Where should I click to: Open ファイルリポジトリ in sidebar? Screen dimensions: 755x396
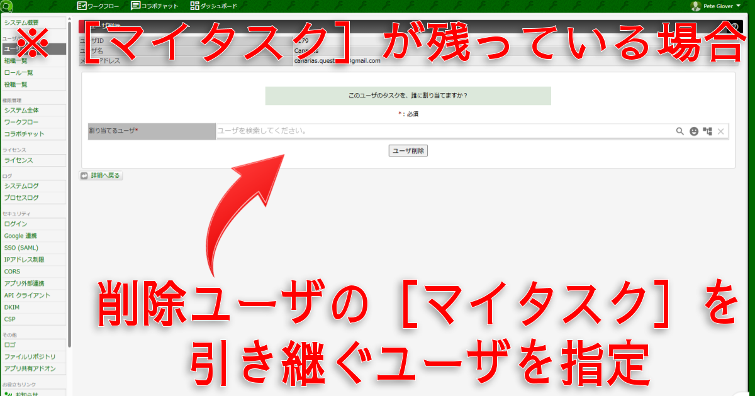(33, 357)
